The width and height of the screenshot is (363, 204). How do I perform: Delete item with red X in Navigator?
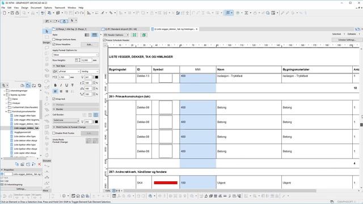coord(39,164)
